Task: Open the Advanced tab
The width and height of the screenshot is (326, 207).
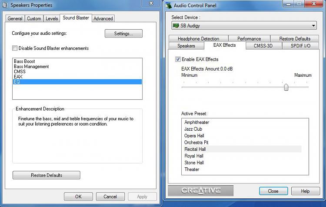Action: click(x=103, y=18)
